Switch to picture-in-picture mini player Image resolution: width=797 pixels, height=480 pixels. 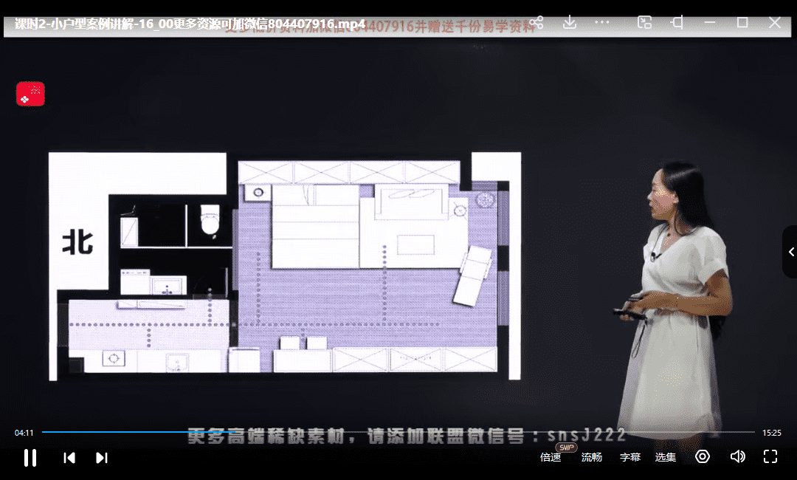(644, 23)
